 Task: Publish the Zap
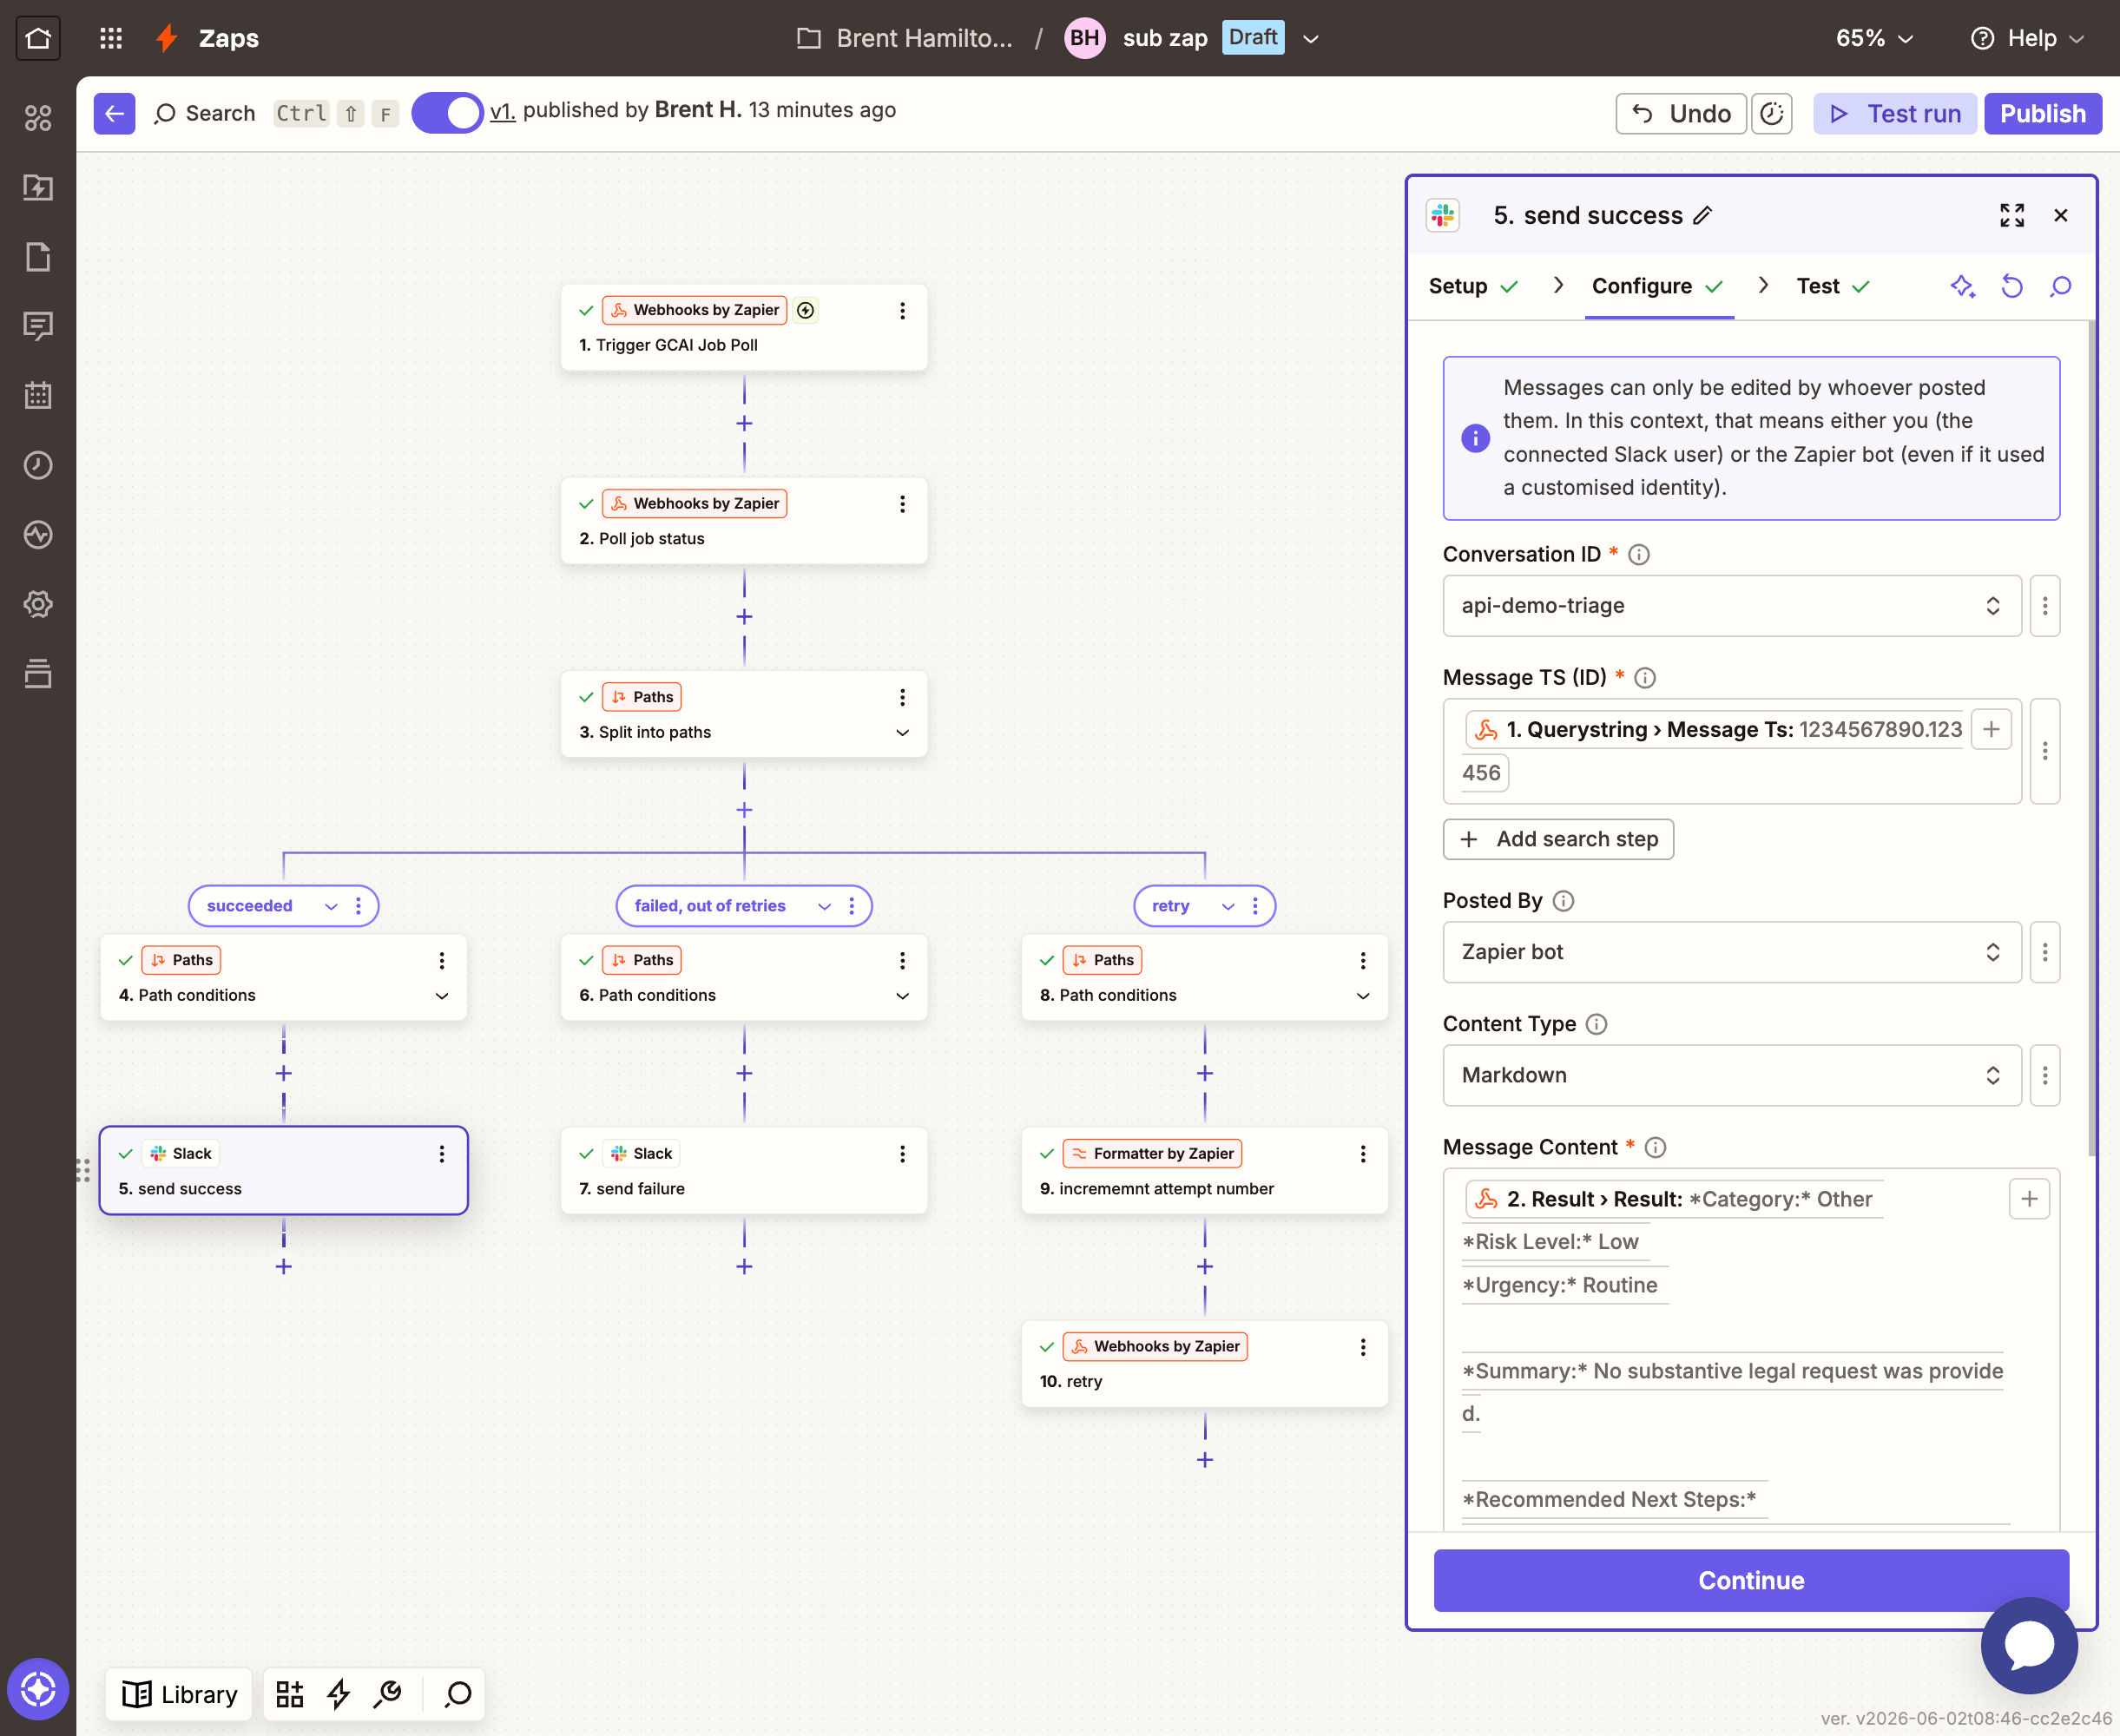click(x=2043, y=114)
